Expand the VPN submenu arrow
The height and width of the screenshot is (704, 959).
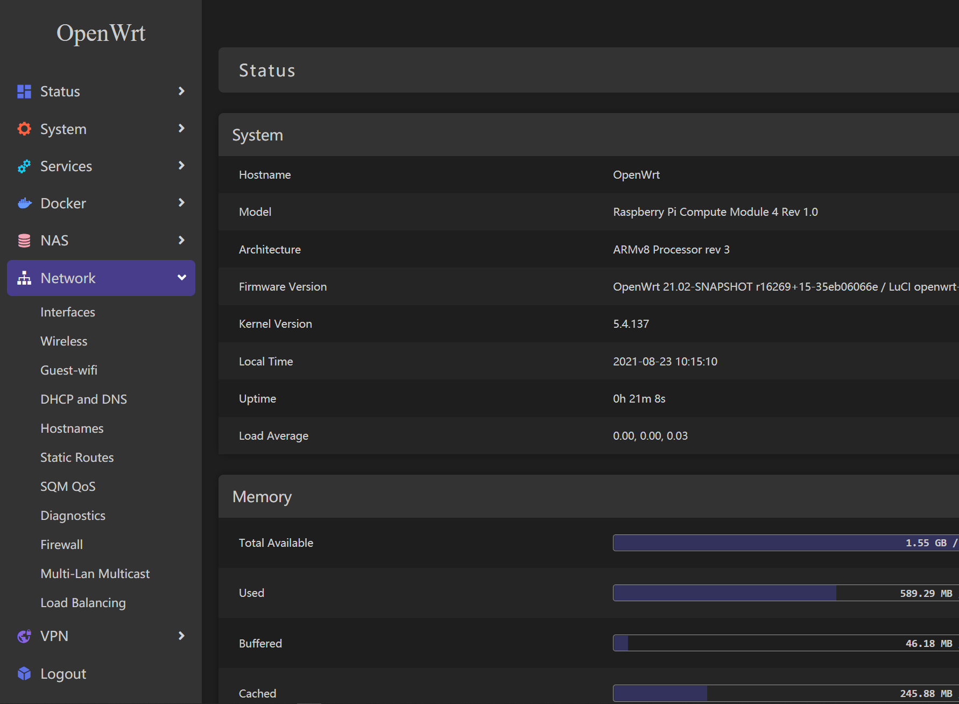point(181,636)
